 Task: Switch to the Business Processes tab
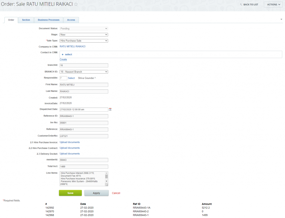[48, 20]
